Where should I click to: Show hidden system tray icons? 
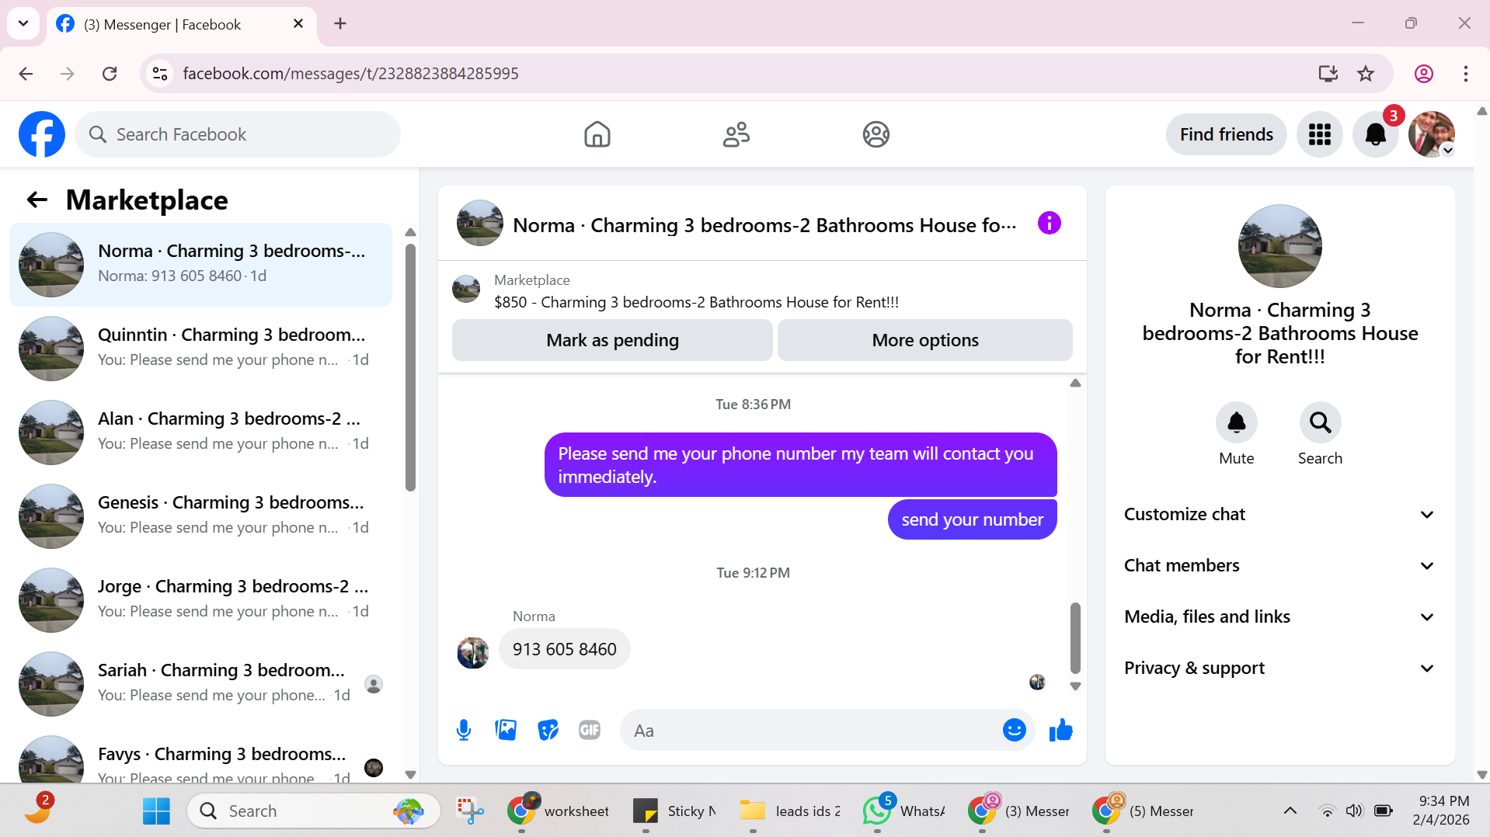pyautogui.click(x=1290, y=811)
